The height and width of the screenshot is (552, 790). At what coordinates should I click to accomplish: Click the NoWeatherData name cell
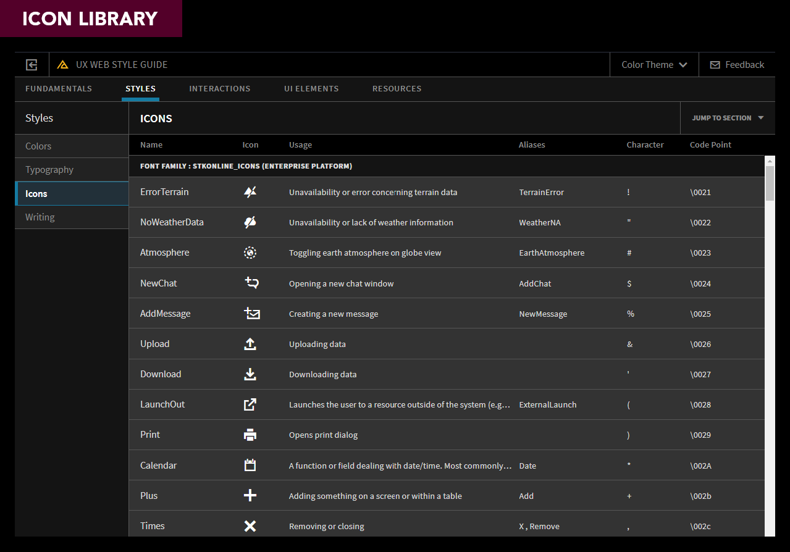coord(172,222)
